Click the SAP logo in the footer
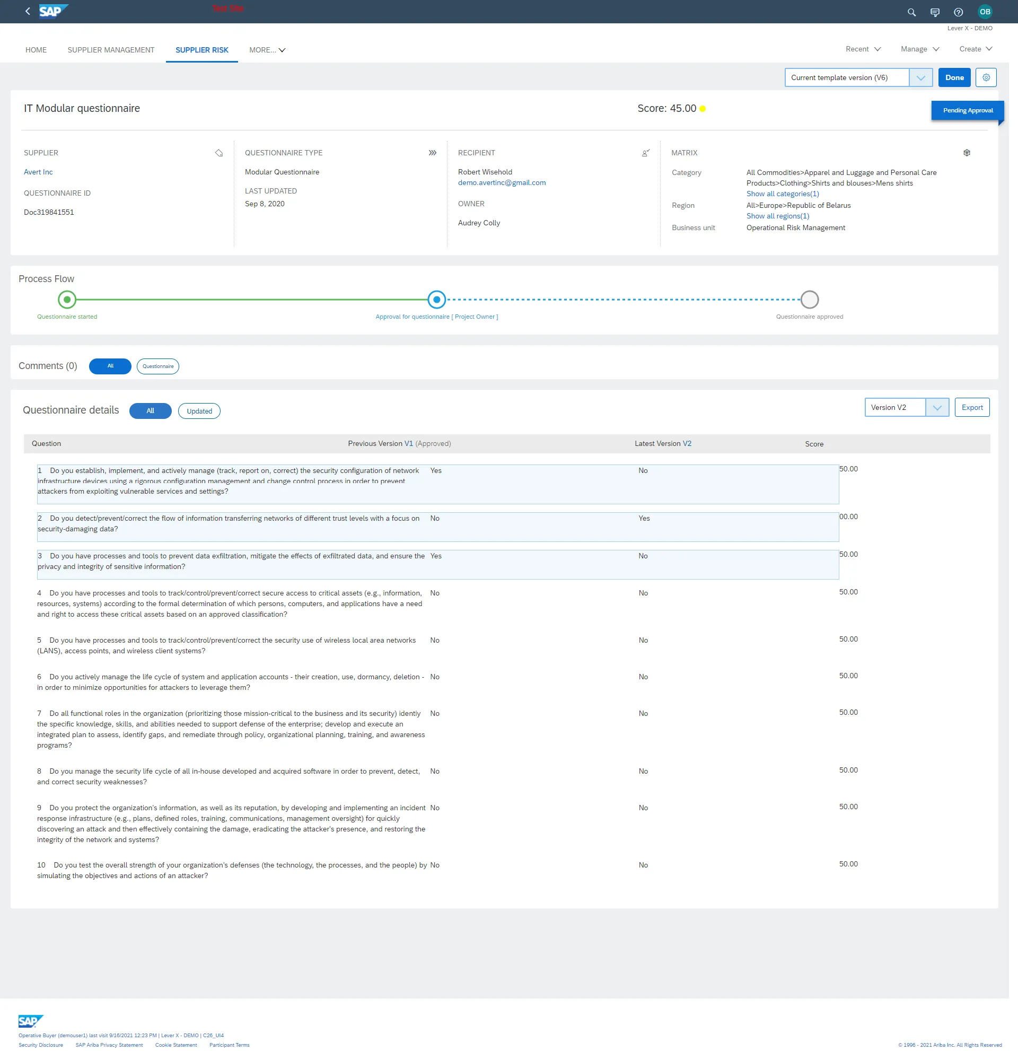 pyautogui.click(x=31, y=1020)
